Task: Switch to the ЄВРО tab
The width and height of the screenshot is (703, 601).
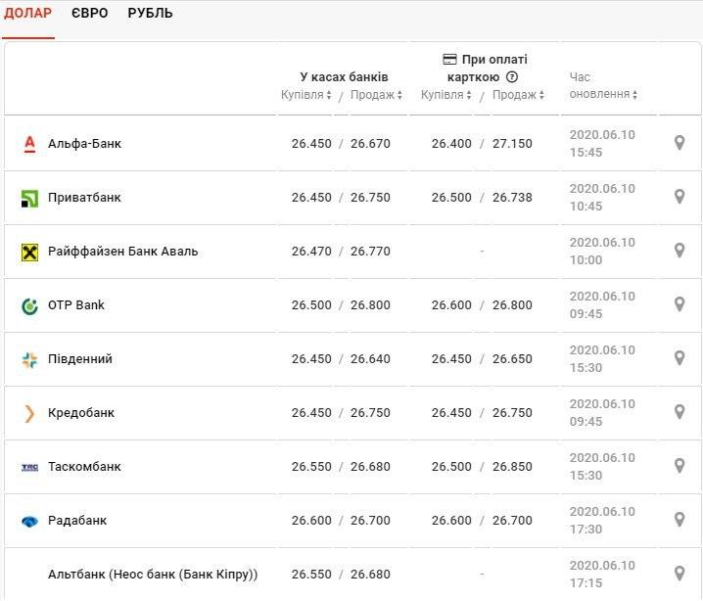Action: click(x=90, y=14)
